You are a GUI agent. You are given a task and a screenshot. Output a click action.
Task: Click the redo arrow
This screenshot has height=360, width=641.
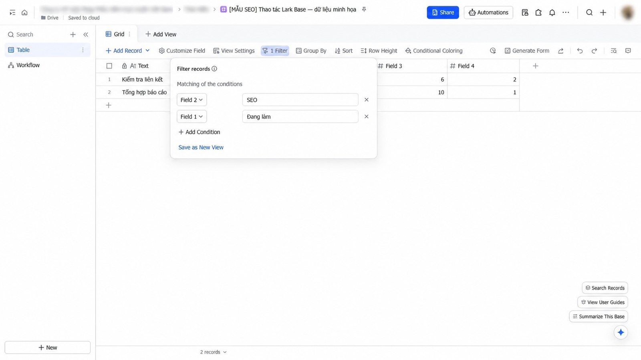pos(594,51)
